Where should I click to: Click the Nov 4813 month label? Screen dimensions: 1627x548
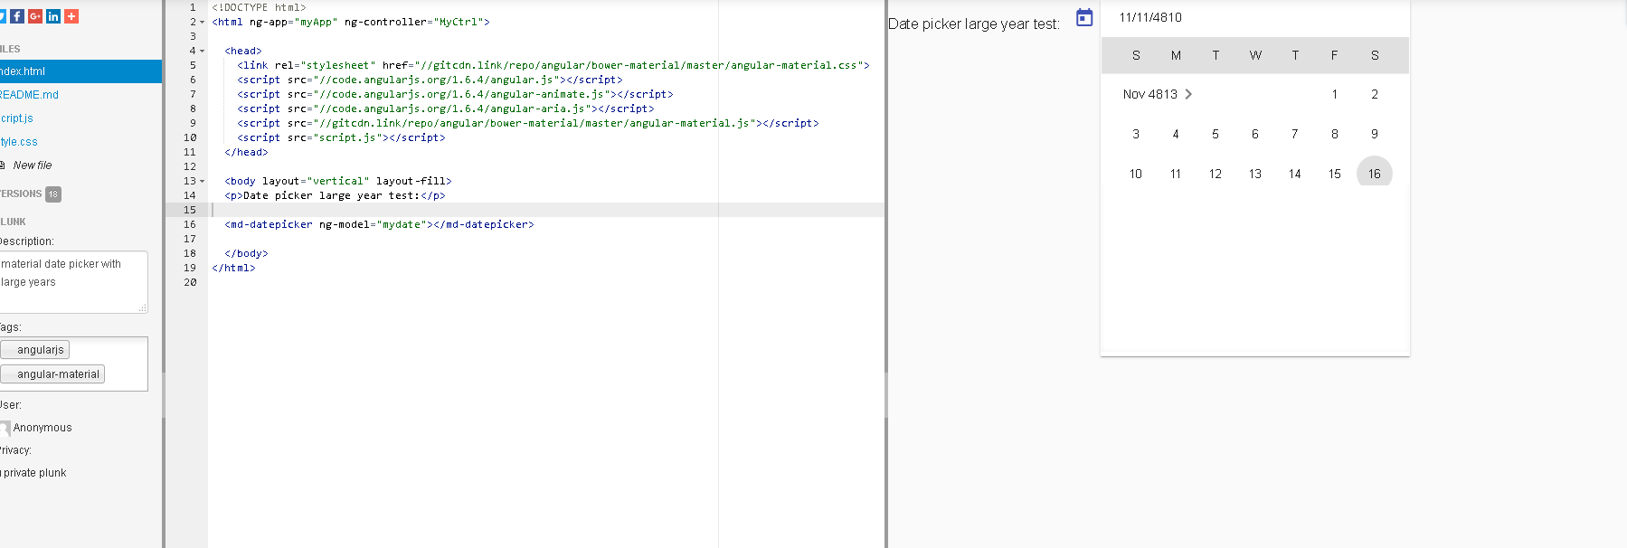(x=1150, y=94)
